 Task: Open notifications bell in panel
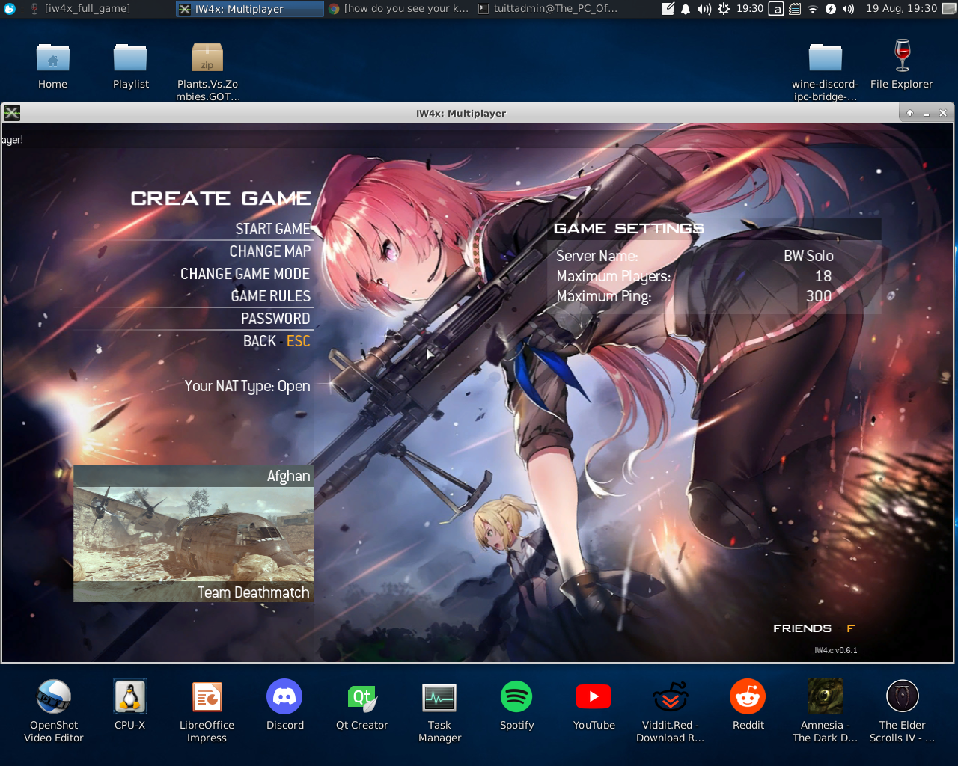point(686,9)
